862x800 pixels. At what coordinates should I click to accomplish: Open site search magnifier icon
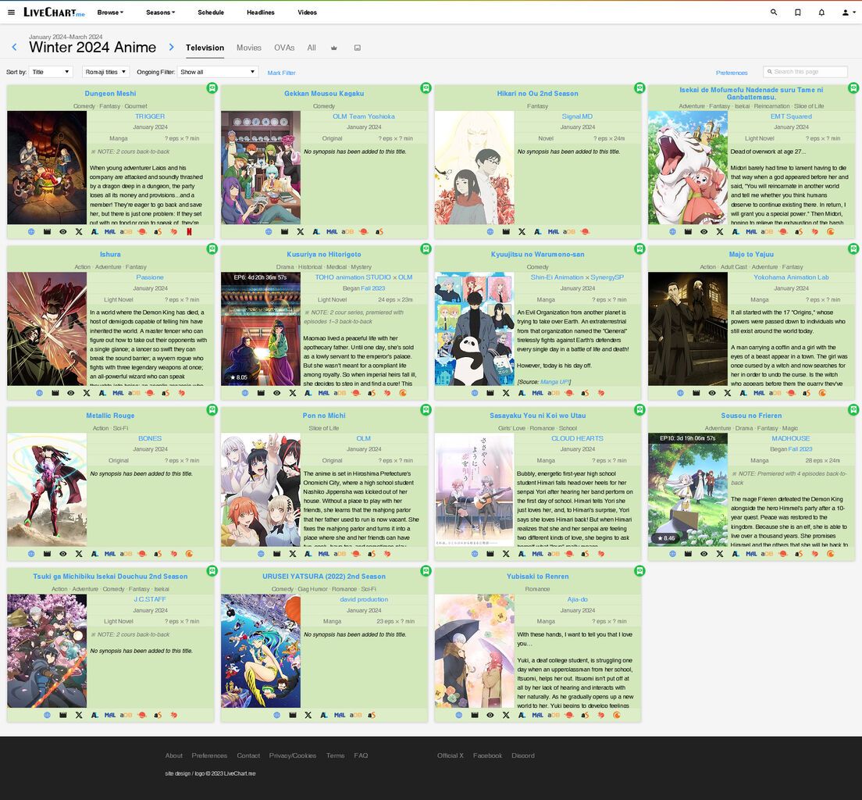(x=774, y=12)
